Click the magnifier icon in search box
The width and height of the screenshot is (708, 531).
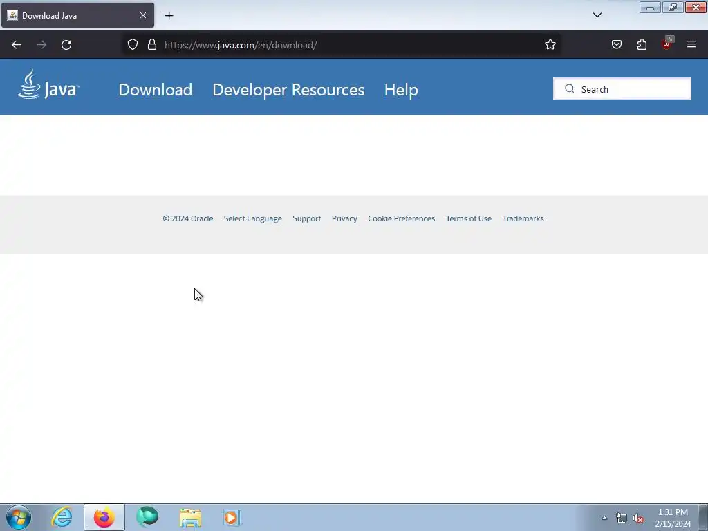(x=570, y=89)
